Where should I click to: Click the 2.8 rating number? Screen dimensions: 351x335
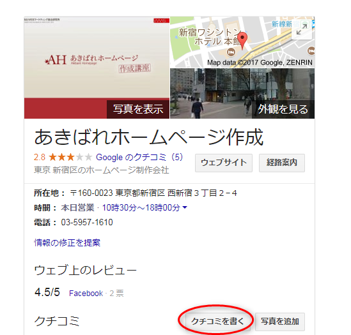click(x=40, y=158)
